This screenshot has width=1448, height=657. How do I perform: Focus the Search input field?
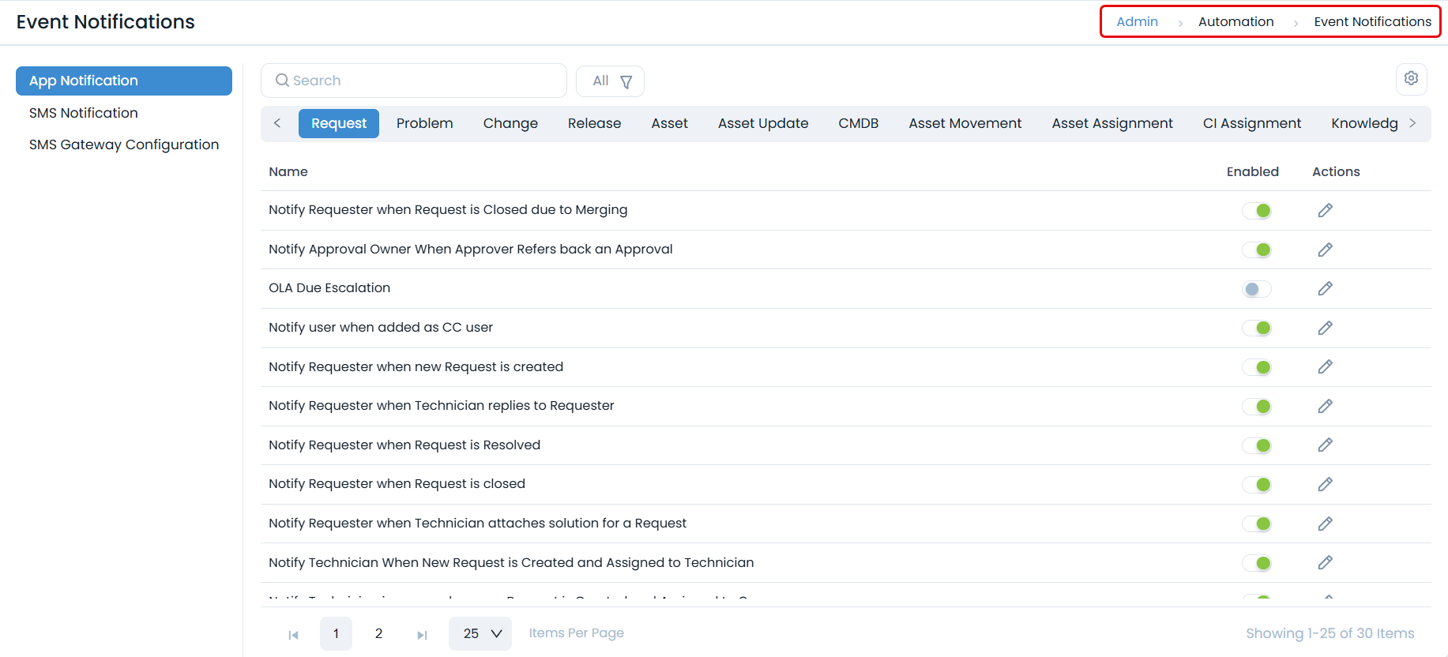(x=414, y=81)
